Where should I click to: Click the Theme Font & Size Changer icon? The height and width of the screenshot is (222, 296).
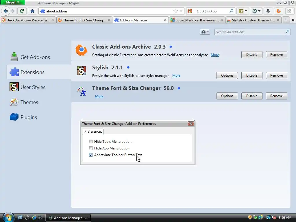pos(82,91)
